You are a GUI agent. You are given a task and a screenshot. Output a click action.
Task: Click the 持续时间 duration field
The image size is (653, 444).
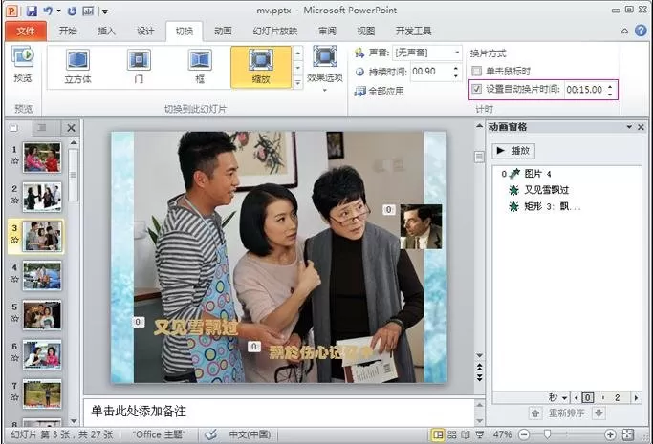(431, 72)
